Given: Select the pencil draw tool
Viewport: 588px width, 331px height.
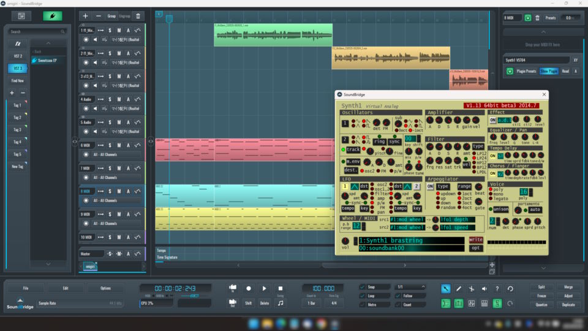Looking at the screenshot, I should pyautogui.click(x=458, y=289).
